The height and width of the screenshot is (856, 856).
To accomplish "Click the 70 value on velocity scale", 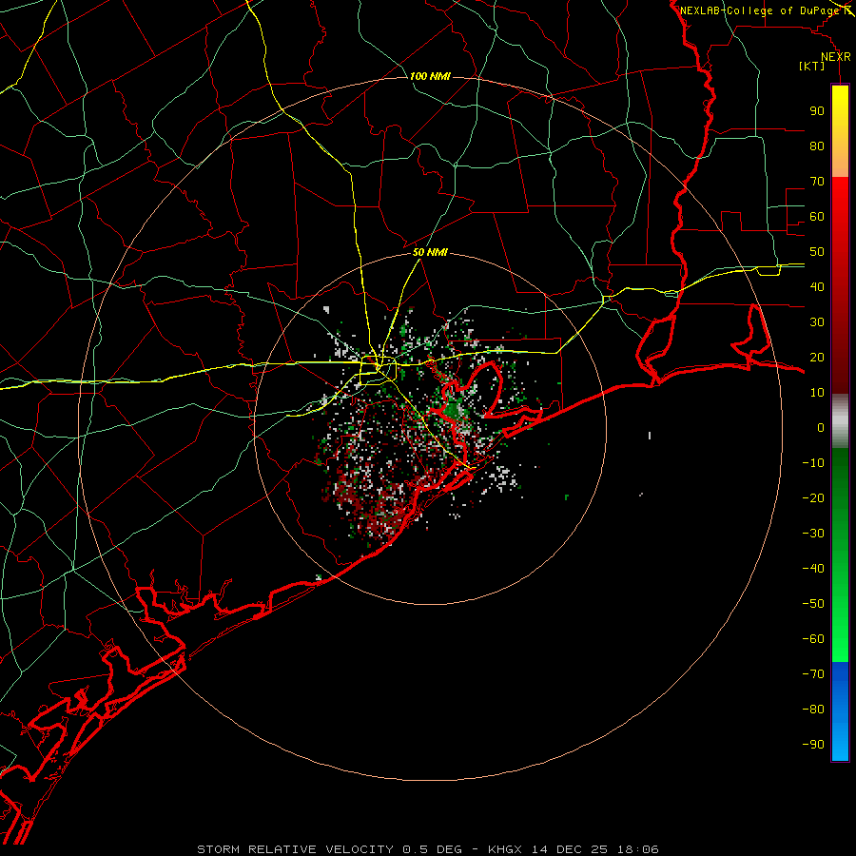I will [817, 182].
